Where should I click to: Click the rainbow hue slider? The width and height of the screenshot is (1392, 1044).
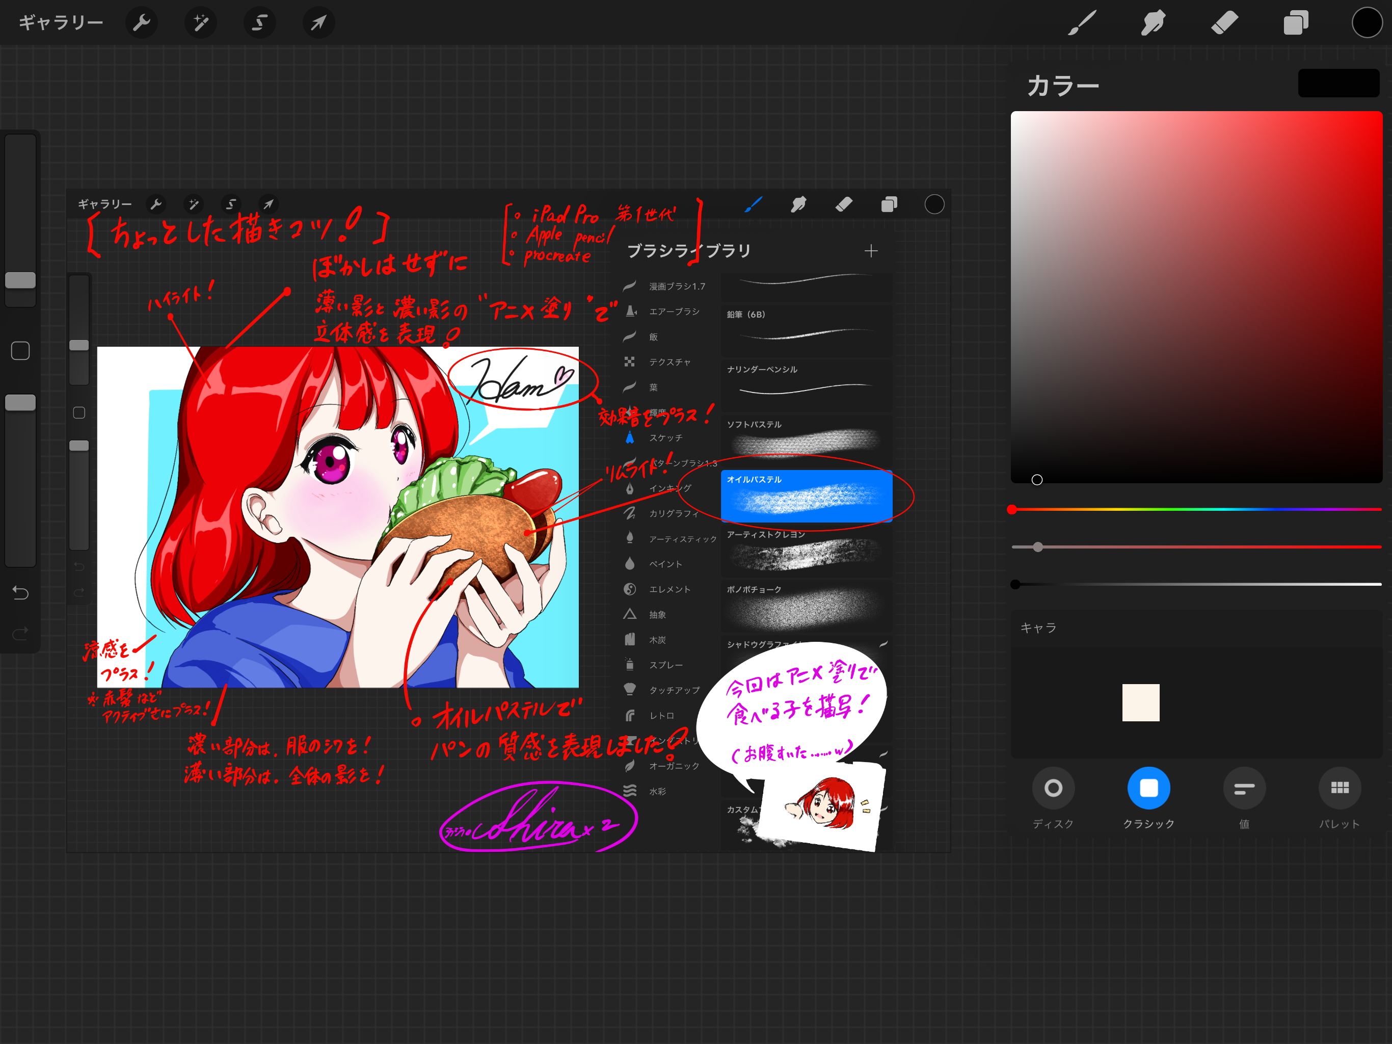[x=1196, y=509]
